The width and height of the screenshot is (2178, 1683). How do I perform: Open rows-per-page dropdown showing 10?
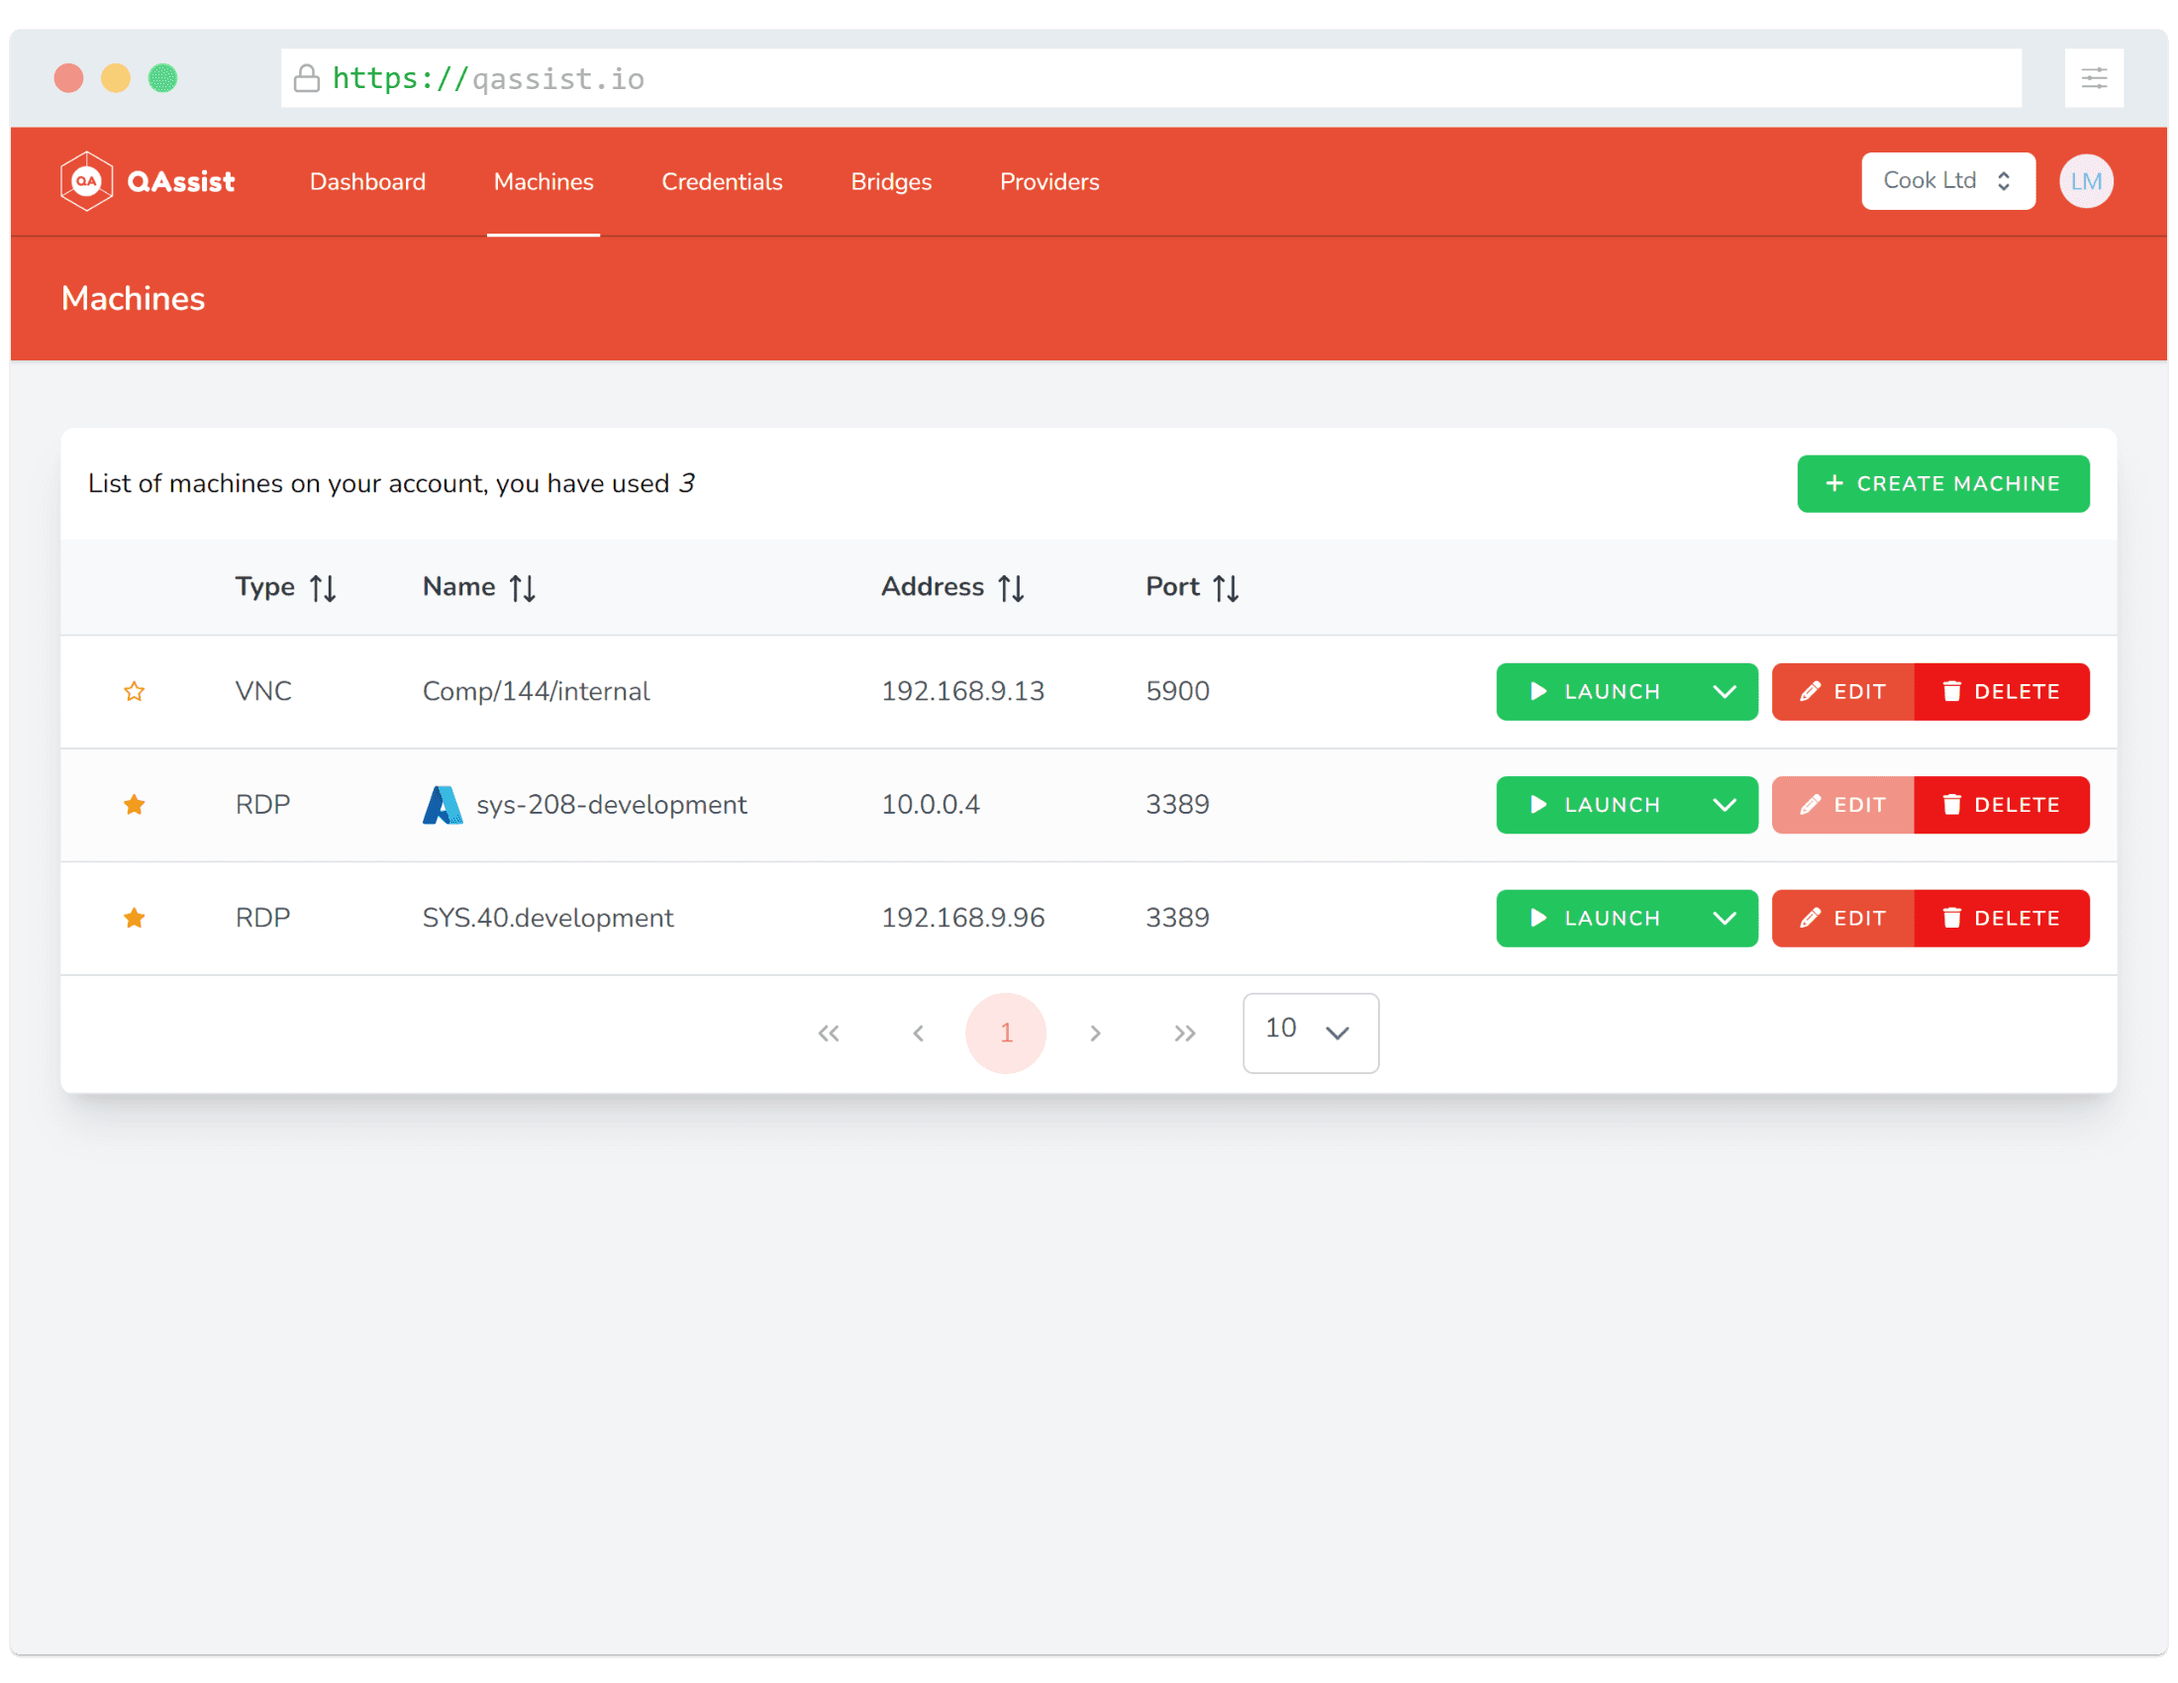[x=1310, y=1033]
